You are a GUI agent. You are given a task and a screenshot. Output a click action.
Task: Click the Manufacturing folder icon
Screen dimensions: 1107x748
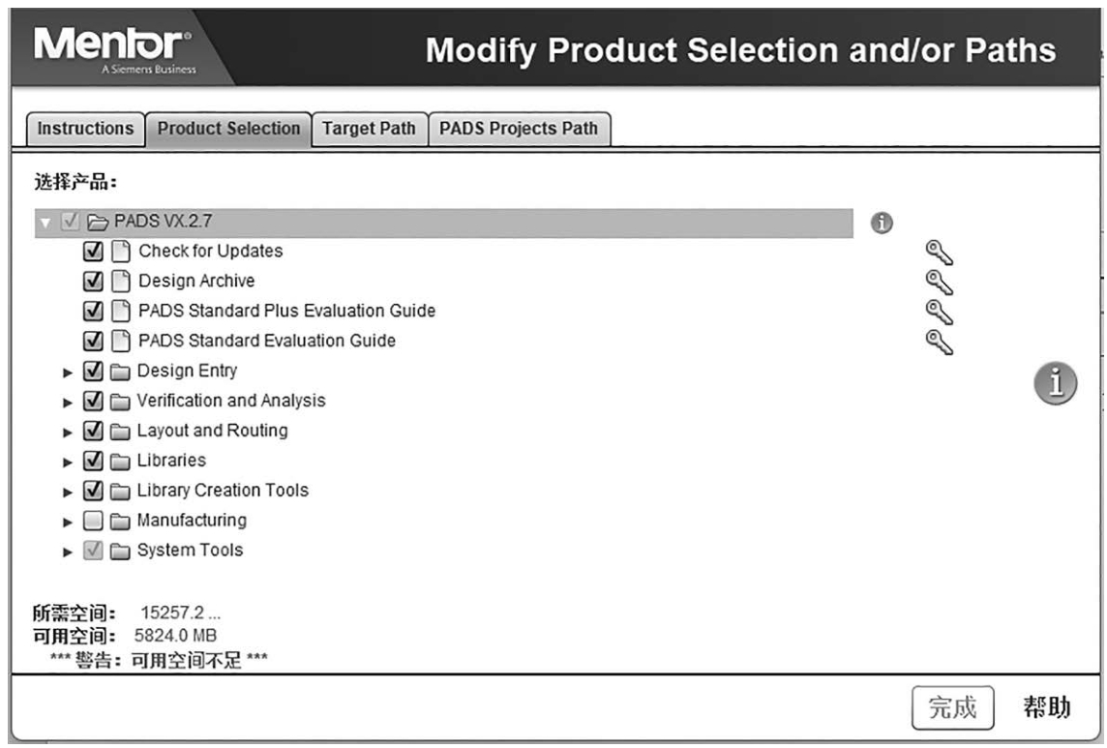[x=121, y=522]
